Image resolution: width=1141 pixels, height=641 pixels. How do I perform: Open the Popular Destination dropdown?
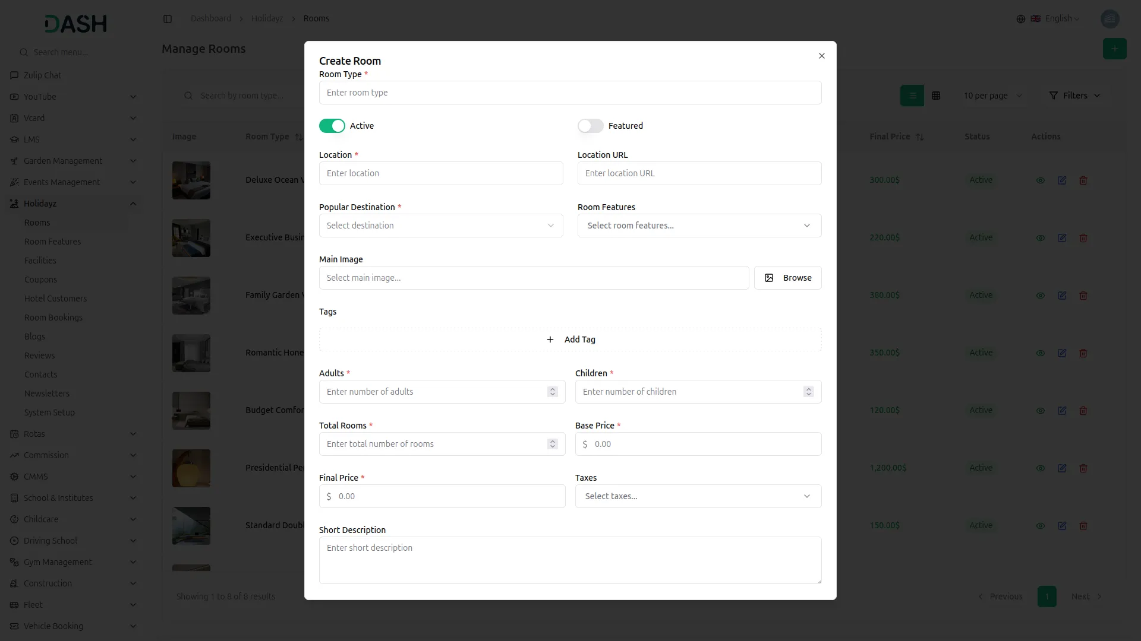tap(441, 226)
